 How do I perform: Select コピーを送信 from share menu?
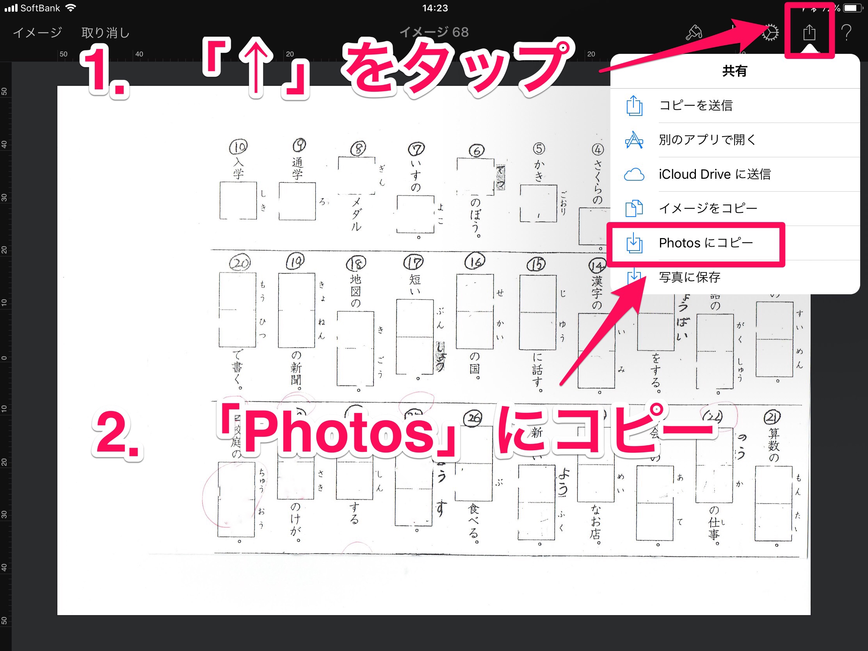[x=696, y=105]
